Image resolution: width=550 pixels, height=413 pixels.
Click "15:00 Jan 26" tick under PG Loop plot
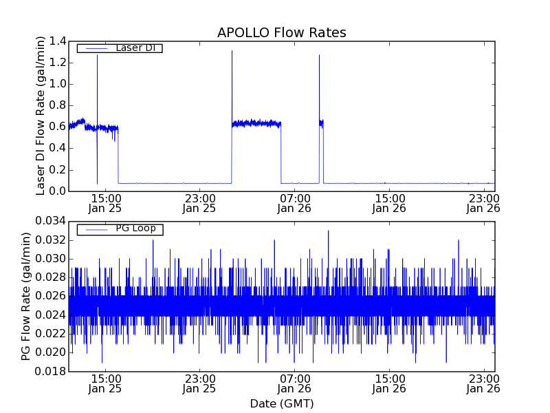389,384
